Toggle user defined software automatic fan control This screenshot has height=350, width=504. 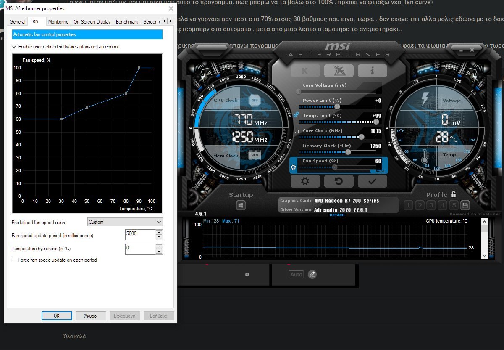coord(15,47)
